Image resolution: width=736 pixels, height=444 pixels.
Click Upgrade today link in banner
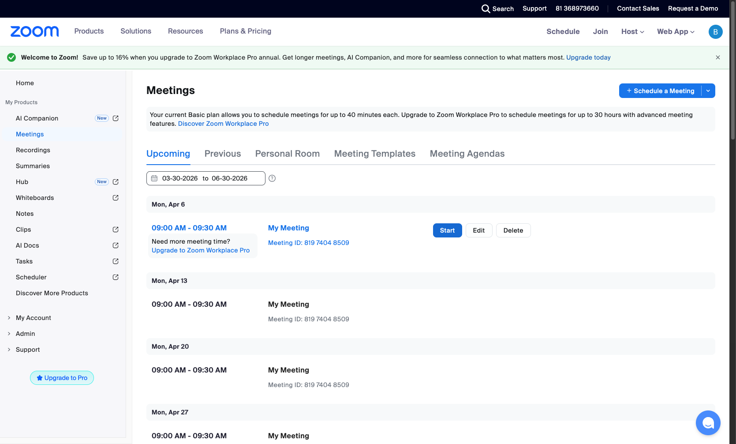(x=588, y=57)
